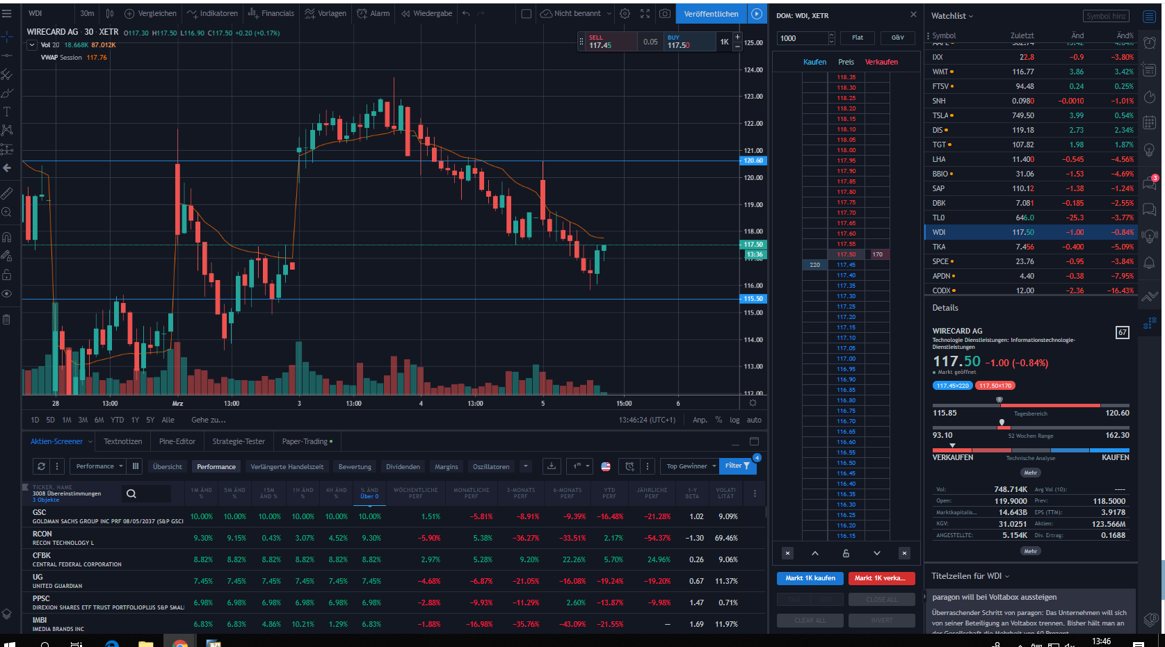Create an Alarm from the top toolbar
The width and height of the screenshot is (1165, 647).
point(373,13)
